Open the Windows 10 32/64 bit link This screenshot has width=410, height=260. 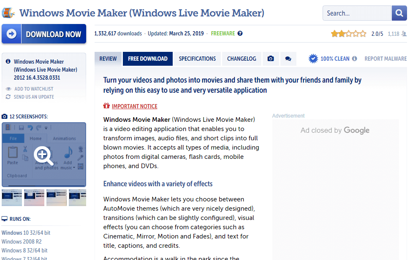(26, 233)
